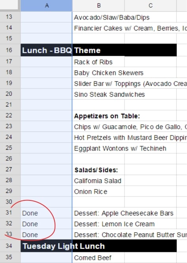Click 'Done' cell in row 31

pos(47,213)
